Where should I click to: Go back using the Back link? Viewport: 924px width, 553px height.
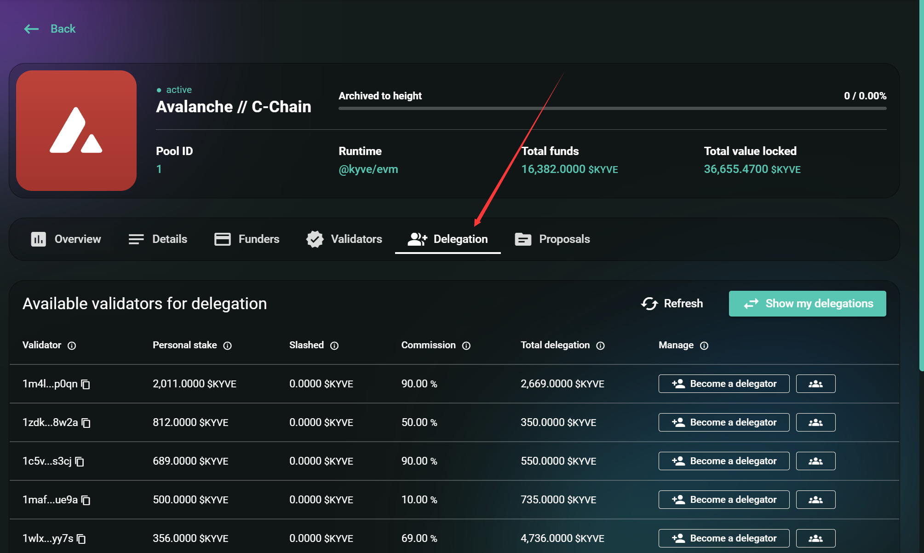[x=50, y=29]
